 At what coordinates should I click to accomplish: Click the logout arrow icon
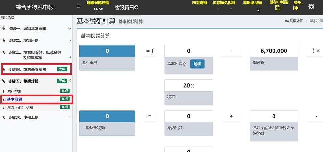[296, 8]
